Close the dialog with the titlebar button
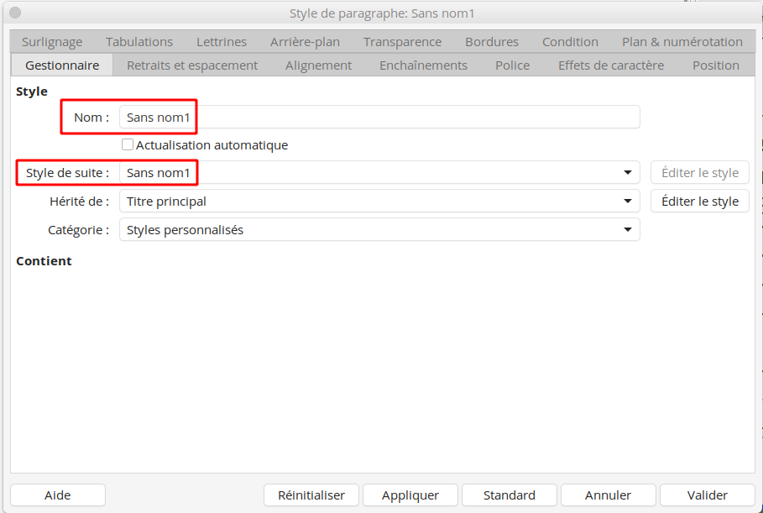 pos(15,13)
